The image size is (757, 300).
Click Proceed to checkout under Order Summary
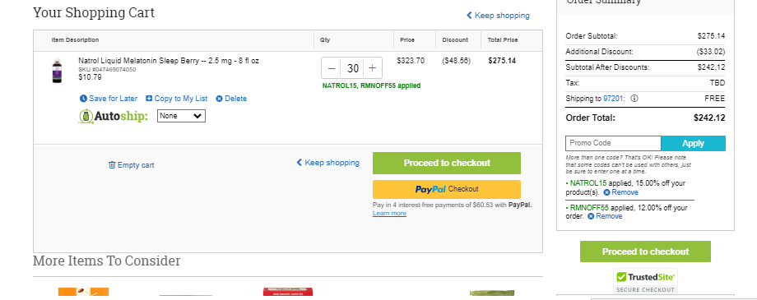(645, 252)
